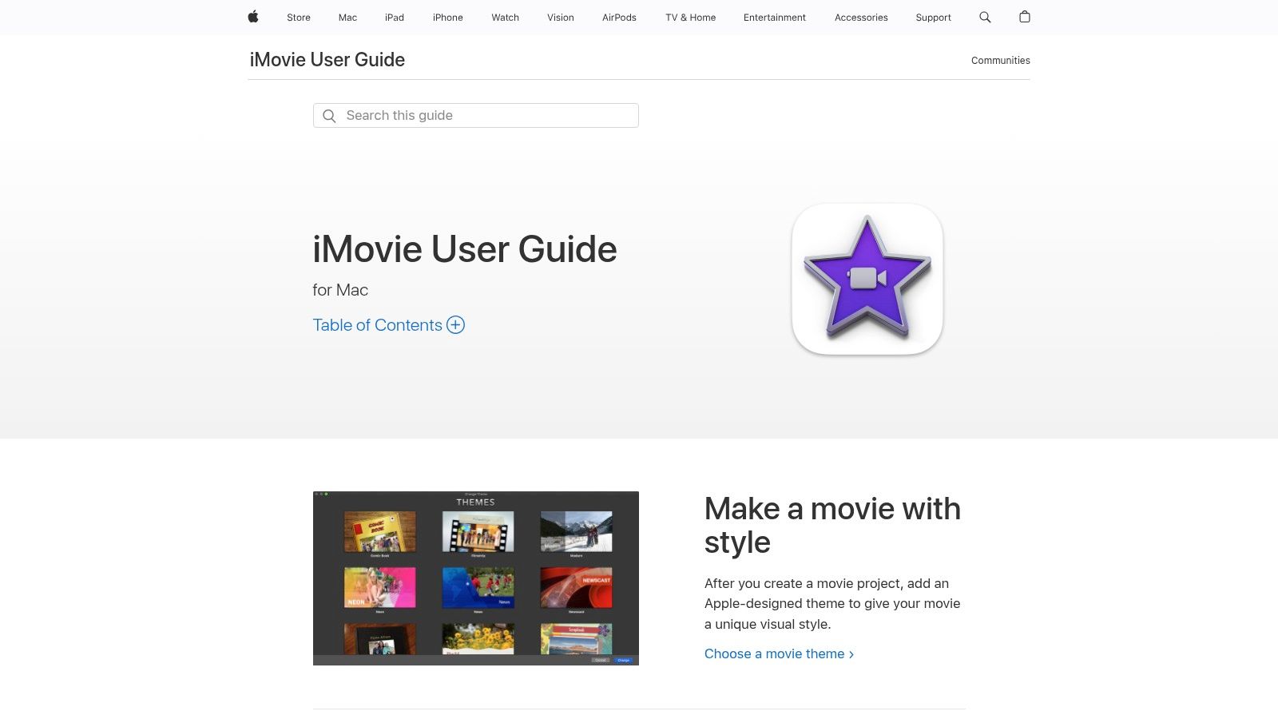1278x719 pixels.
Task: Click the 'After you create a movie project' paragraph
Action: coord(832,604)
